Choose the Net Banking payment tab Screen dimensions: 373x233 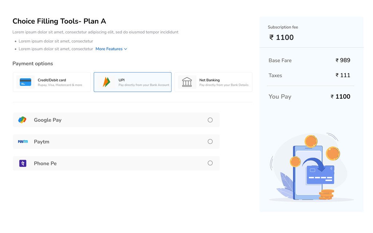point(213,82)
